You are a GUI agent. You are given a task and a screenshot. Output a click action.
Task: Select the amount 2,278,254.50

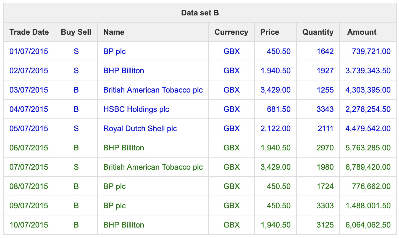pos(368,109)
